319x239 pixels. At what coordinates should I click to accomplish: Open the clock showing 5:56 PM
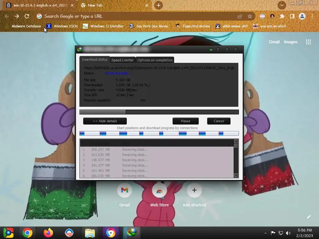pyautogui.click(x=305, y=233)
